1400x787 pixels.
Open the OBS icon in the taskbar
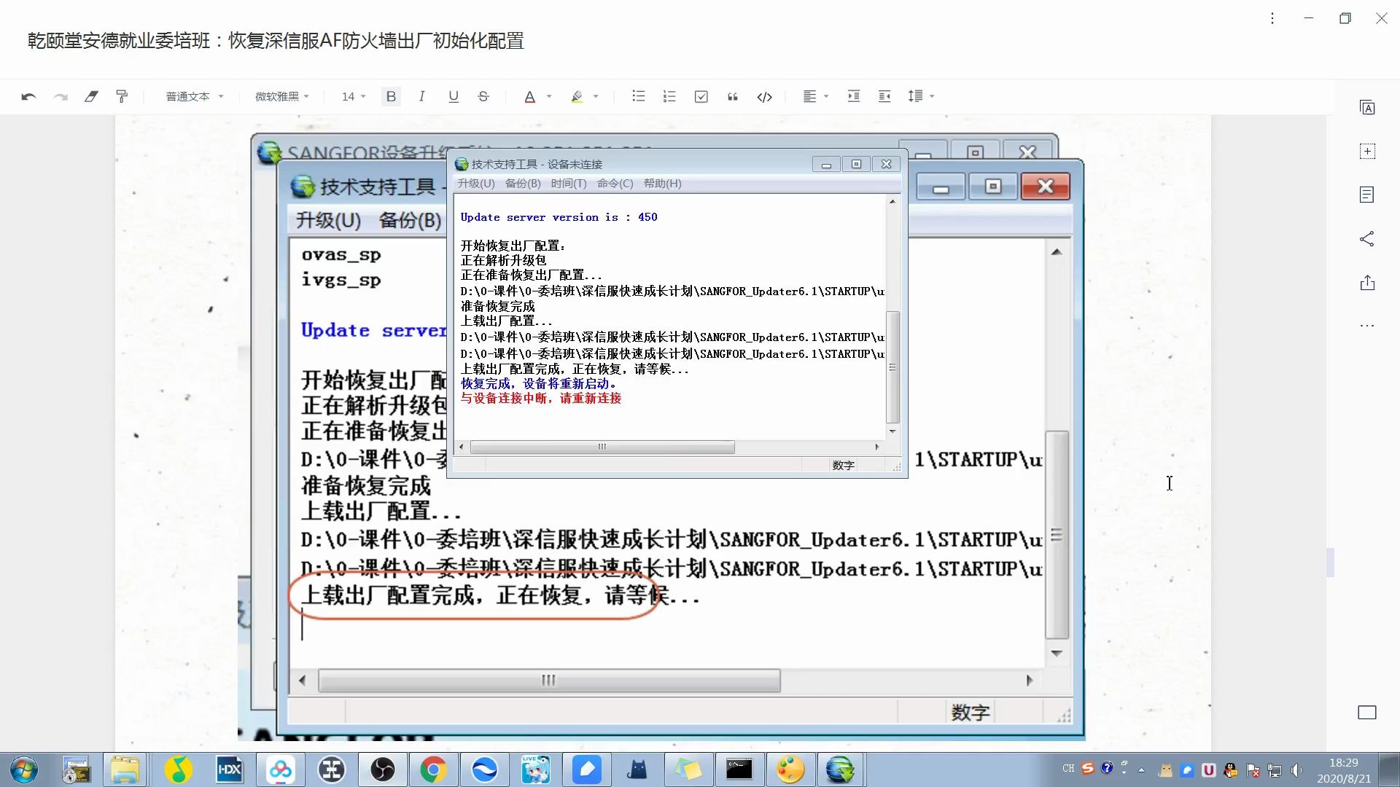tap(382, 770)
